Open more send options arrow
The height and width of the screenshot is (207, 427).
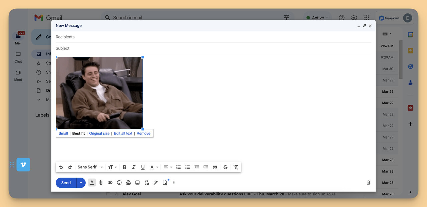pyautogui.click(x=81, y=183)
